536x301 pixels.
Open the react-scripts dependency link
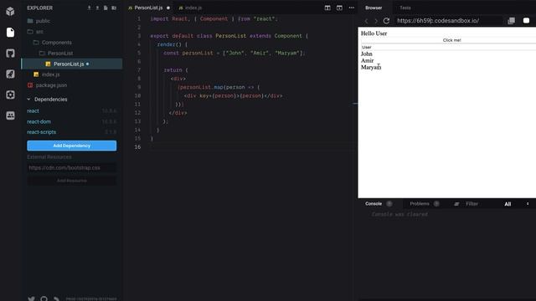coord(41,132)
